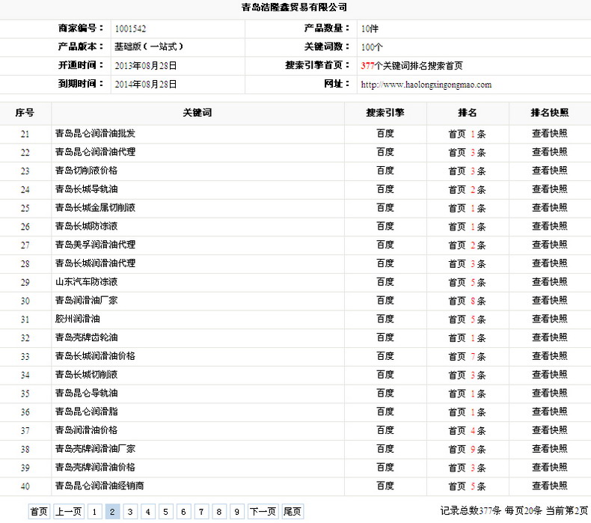Go to first page with 首页 button

(39, 512)
